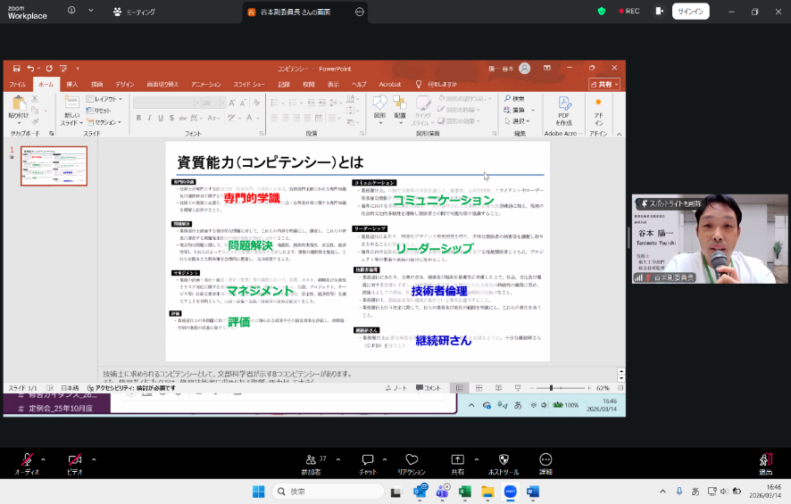This screenshot has width=791, height=504.
Task: Turn on the camera with the ビデオ icon
Action: (x=75, y=459)
